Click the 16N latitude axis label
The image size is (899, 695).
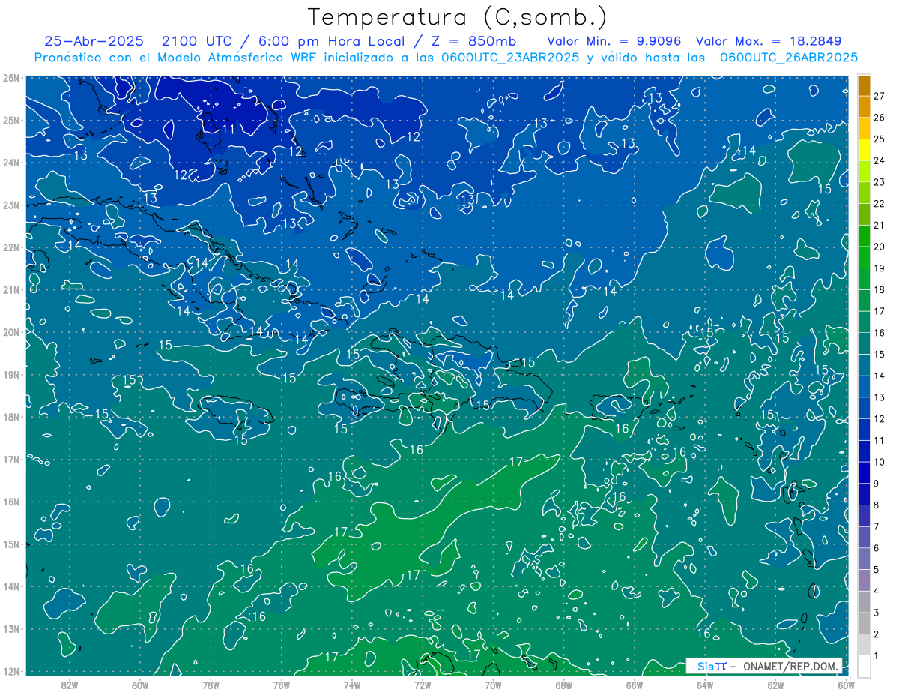point(11,502)
